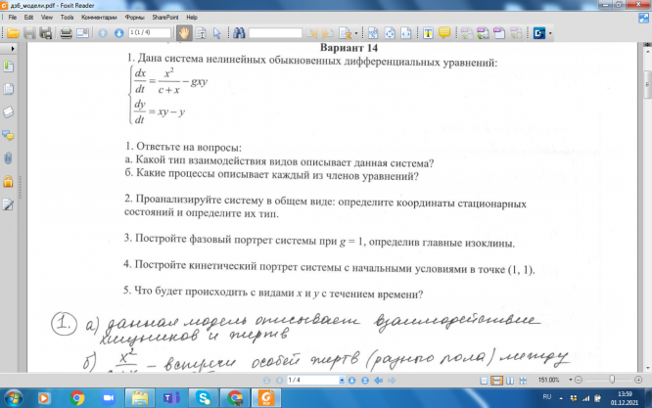Select the Select Text tool
Screen dimensions: 652x408
point(201,33)
